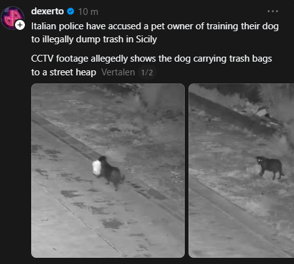Click the dog with glowing eyes in the second photo
The width and height of the screenshot is (294, 264).
pos(270,167)
